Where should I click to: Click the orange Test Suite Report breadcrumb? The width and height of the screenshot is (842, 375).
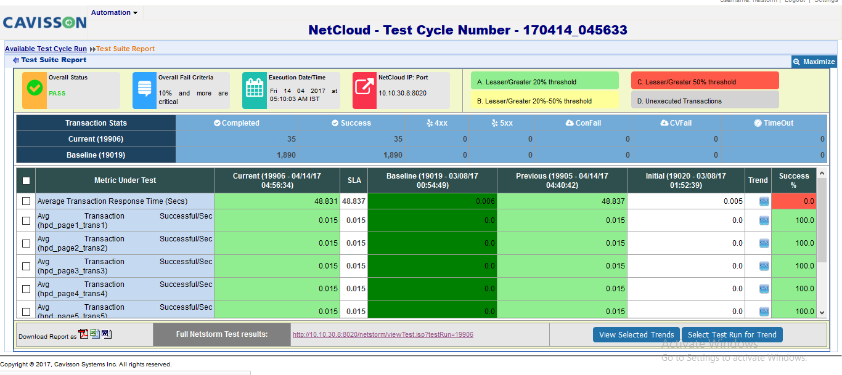coord(125,49)
